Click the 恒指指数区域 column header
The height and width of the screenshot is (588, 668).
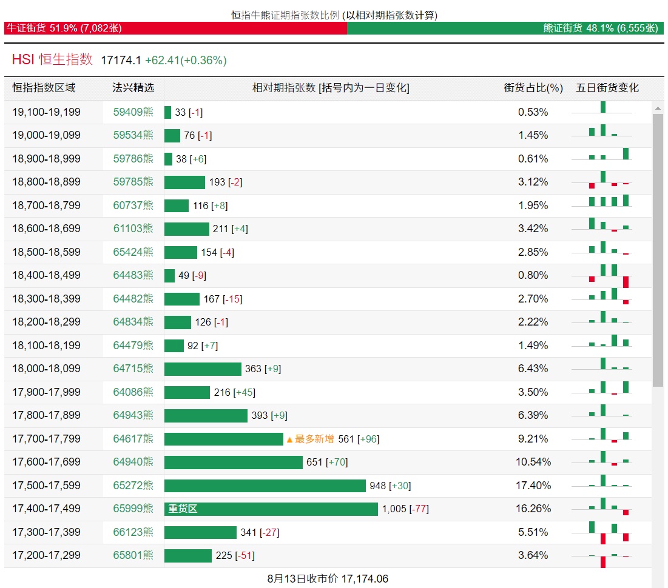point(44,88)
